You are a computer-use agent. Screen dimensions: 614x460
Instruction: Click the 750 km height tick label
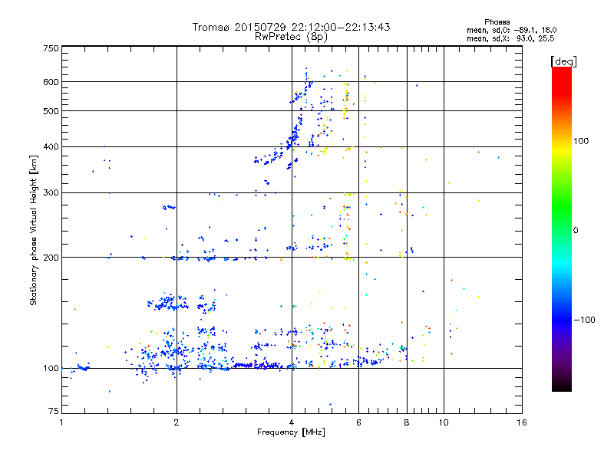click(51, 48)
